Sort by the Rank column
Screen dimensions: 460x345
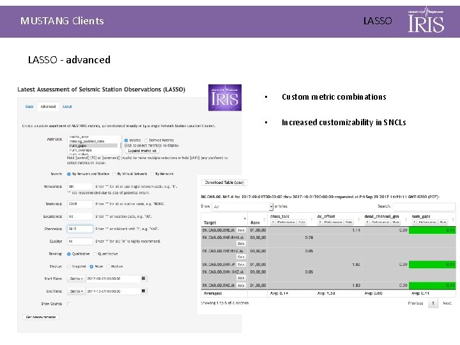point(258,220)
